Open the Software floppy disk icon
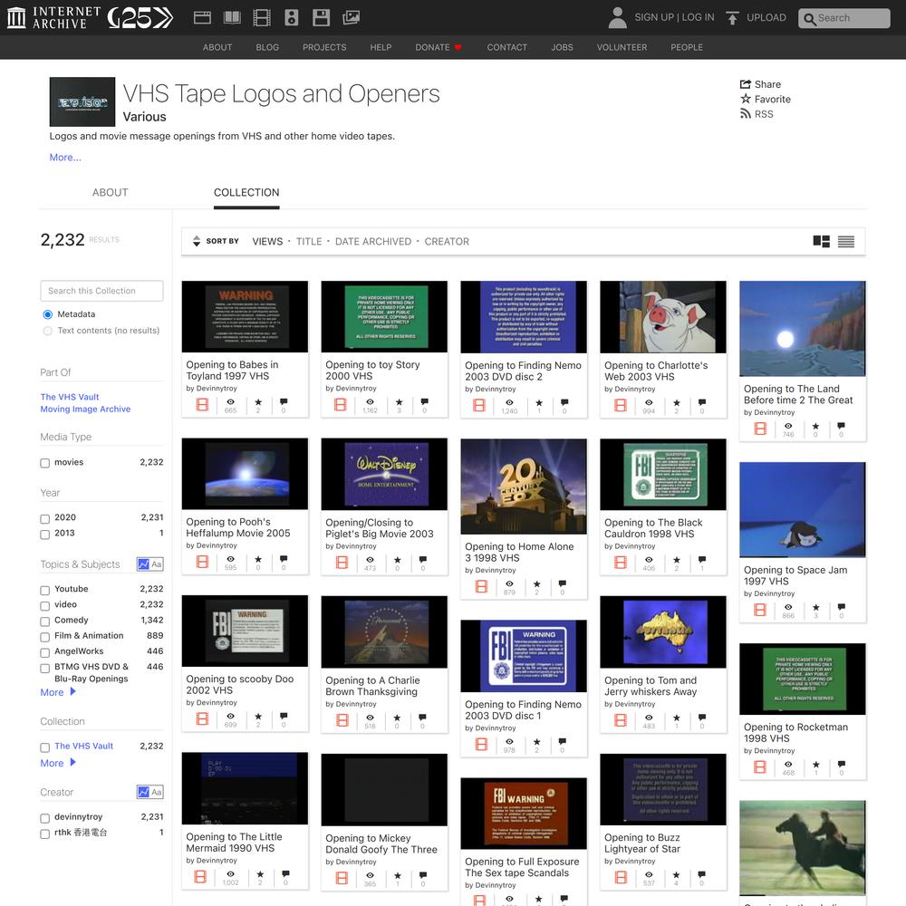The image size is (906, 906). [321, 18]
